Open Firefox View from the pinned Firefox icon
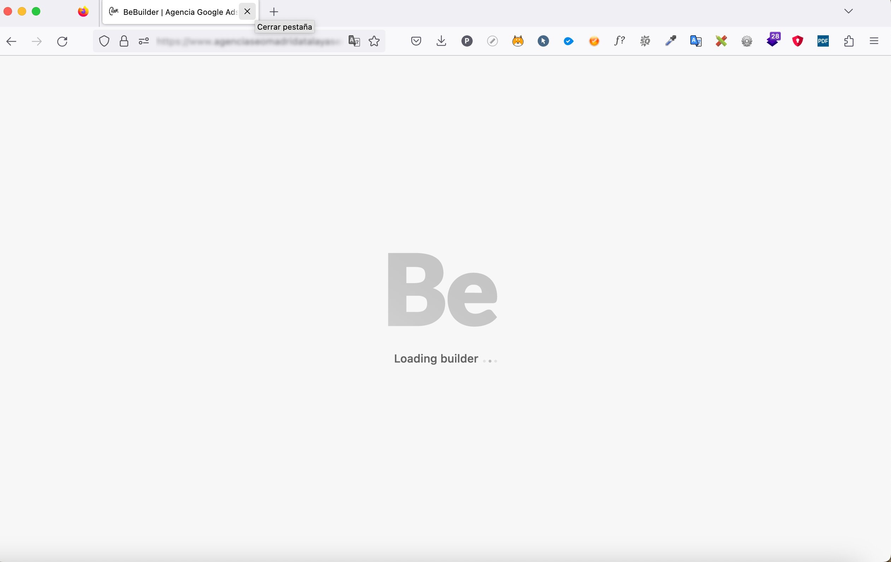Screen dimensions: 891x562 click(x=83, y=12)
